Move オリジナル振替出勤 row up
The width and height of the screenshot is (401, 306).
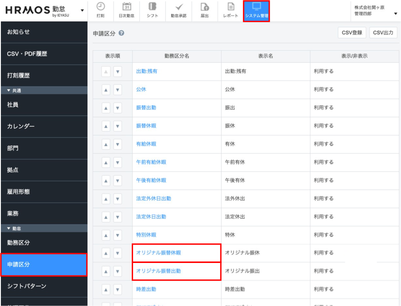(x=106, y=271)
